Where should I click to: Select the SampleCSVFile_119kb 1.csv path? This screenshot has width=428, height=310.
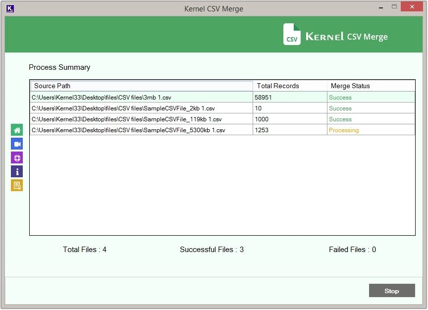point(141,119)
